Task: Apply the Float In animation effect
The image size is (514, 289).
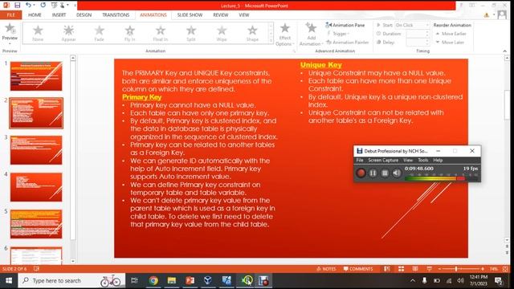Action: tap(161, 33)
